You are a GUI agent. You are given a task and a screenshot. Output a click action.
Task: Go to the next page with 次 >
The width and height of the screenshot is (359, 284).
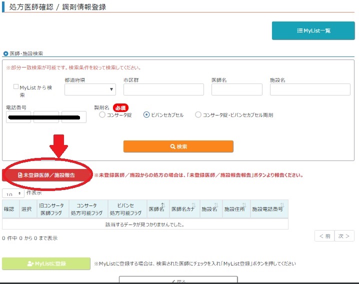click(x=343, y=236)
